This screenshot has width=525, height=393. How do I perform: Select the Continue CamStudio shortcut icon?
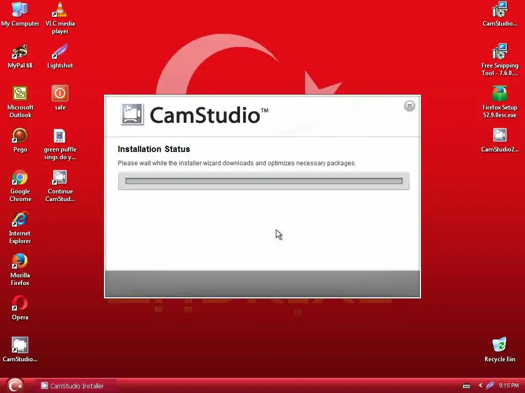coord(60,185)
